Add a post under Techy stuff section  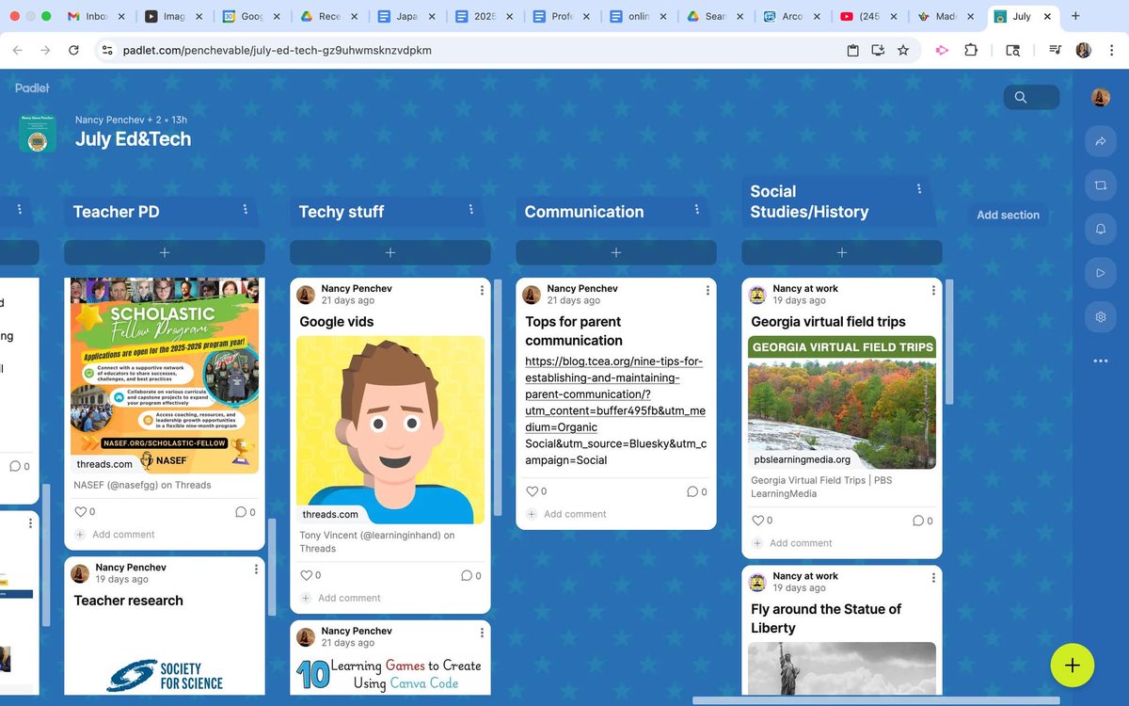(x=390, y=252)
